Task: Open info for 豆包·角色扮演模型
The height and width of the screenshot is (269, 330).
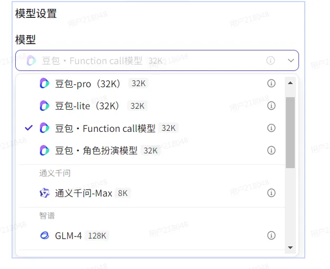Action: click(x=271, y=150)
